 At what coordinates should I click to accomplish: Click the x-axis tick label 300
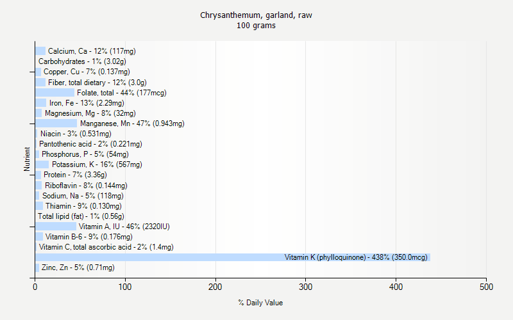coord(306,287)
